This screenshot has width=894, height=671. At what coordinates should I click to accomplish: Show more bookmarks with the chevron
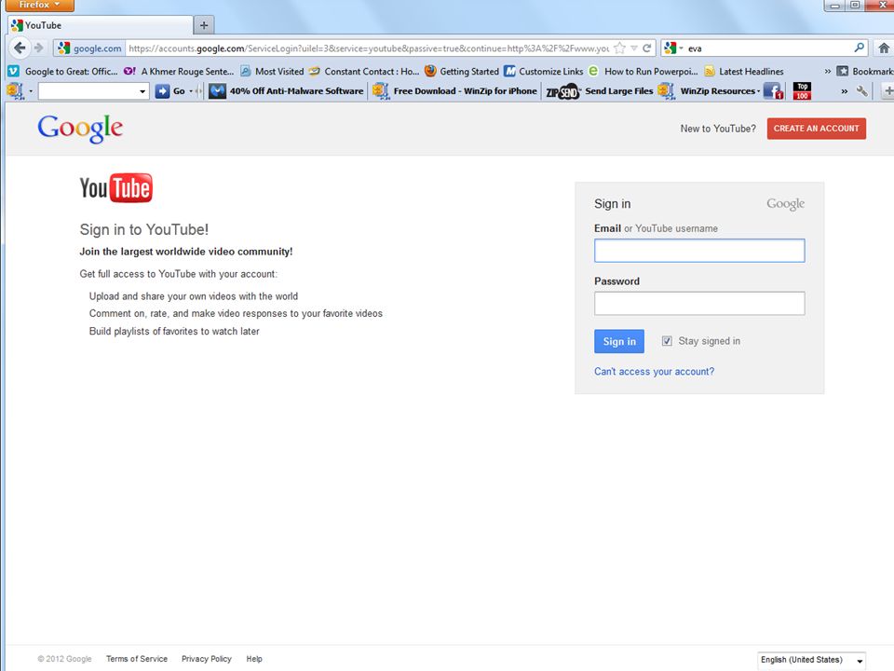tap(827, 72)
